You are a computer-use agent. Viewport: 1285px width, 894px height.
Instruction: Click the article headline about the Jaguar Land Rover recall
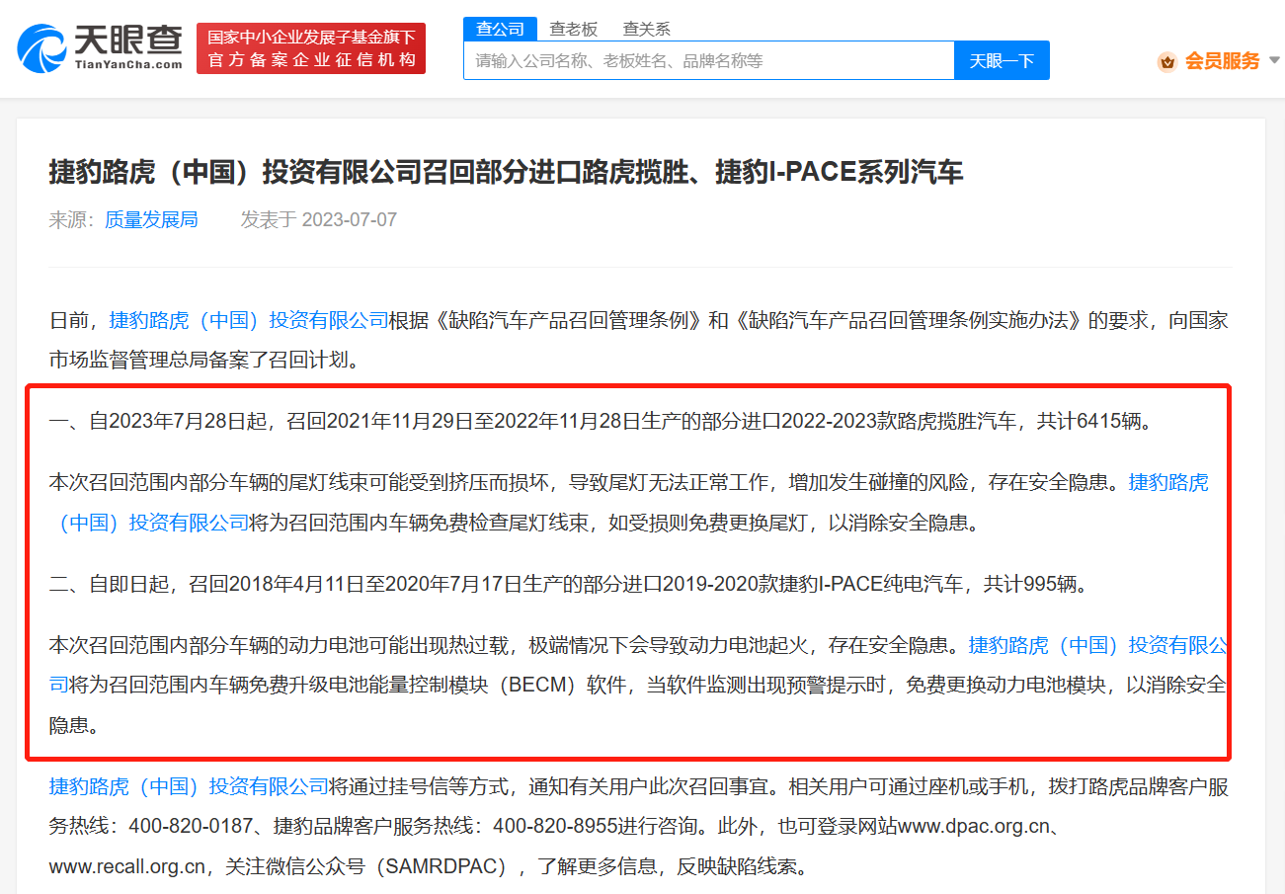(x=506, y=173)
